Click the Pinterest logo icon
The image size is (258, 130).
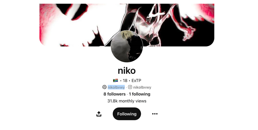point(104,87)
